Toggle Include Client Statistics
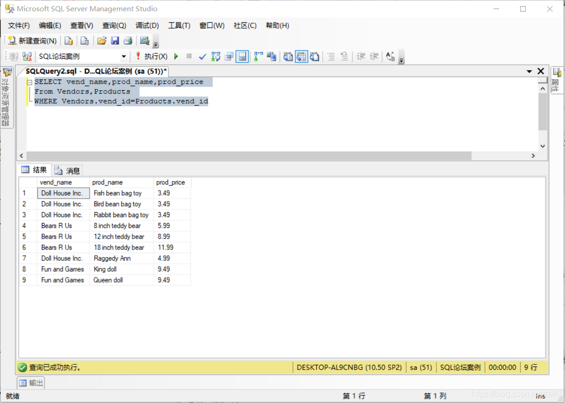The width and height of the screenshot is (565, 403). pos(271,56)
